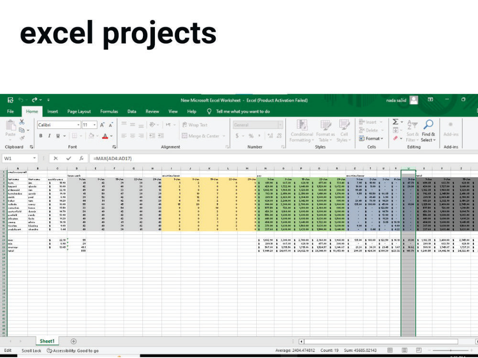Viewport: 478px width, 358px height.
Task: Click the horizontal scrollbar at the bottom
Action: tap(381, 341)
